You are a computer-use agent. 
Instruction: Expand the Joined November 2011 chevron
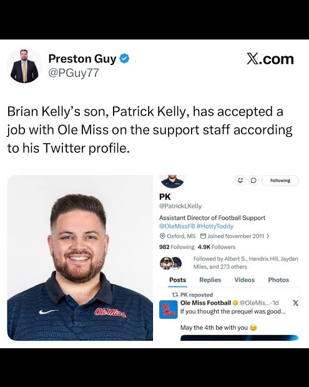pyautogui.click(x=268, y=236)
